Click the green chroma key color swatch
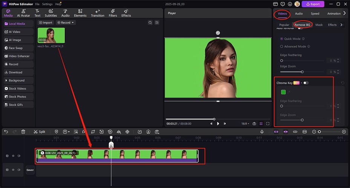This screenshot has width=350, height=188. pyautogui.click(x=283, y=92)
